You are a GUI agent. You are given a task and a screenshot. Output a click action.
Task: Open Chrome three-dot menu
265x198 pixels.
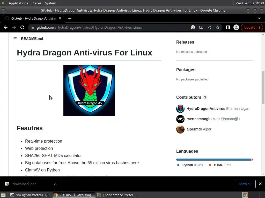click(x=260, y=27)
